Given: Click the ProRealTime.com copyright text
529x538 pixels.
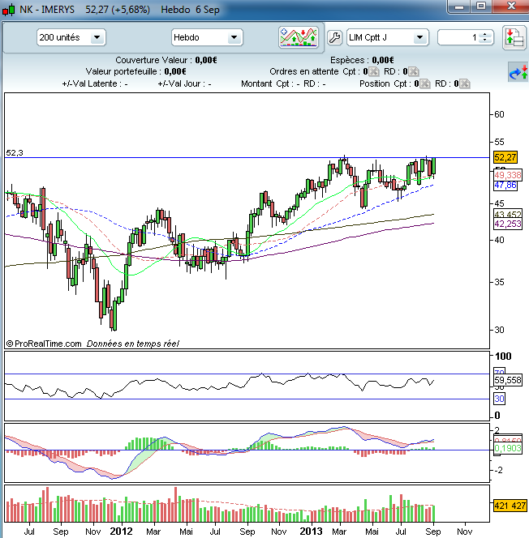Looking at the screenshot, I should click(44, 344).
